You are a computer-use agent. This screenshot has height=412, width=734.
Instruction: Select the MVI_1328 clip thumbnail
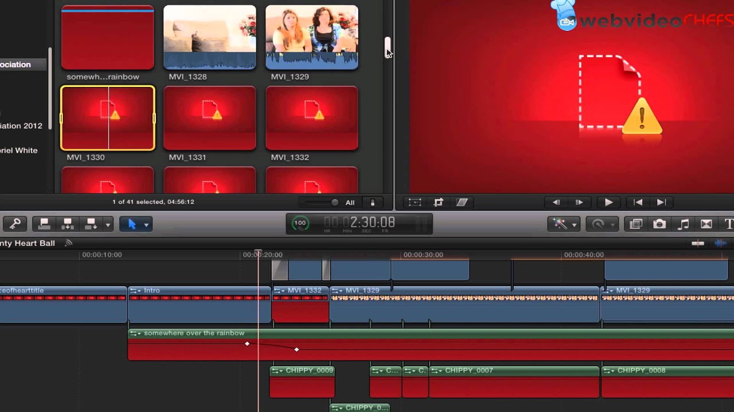[x=210, y=38]
